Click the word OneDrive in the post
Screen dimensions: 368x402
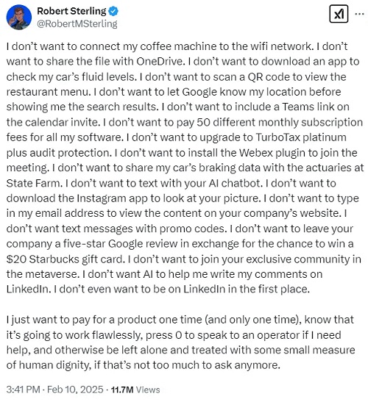pos(160,62)
